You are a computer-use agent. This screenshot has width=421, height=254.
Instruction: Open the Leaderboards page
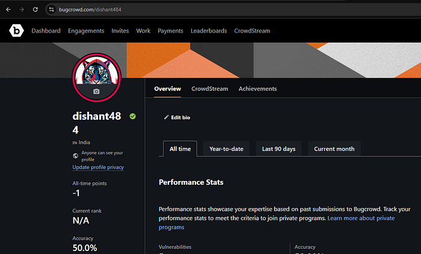click(209, 31)
